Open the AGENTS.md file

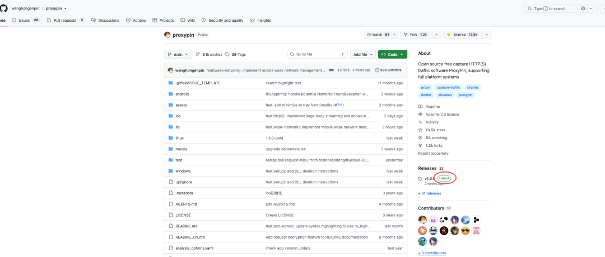pyautogui.click(x=186, y=204)
